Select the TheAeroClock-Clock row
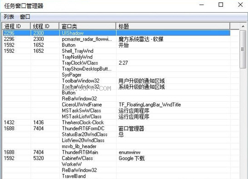The width and height of the screenshot is (248, 179). [x=116, y=123]
